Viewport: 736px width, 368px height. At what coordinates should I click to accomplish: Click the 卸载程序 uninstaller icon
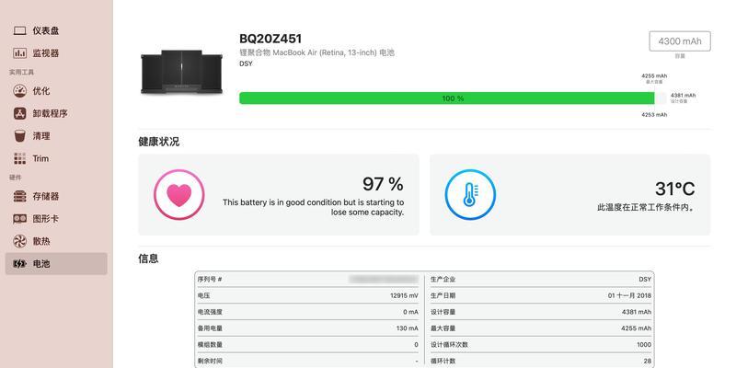pos(19,113)
